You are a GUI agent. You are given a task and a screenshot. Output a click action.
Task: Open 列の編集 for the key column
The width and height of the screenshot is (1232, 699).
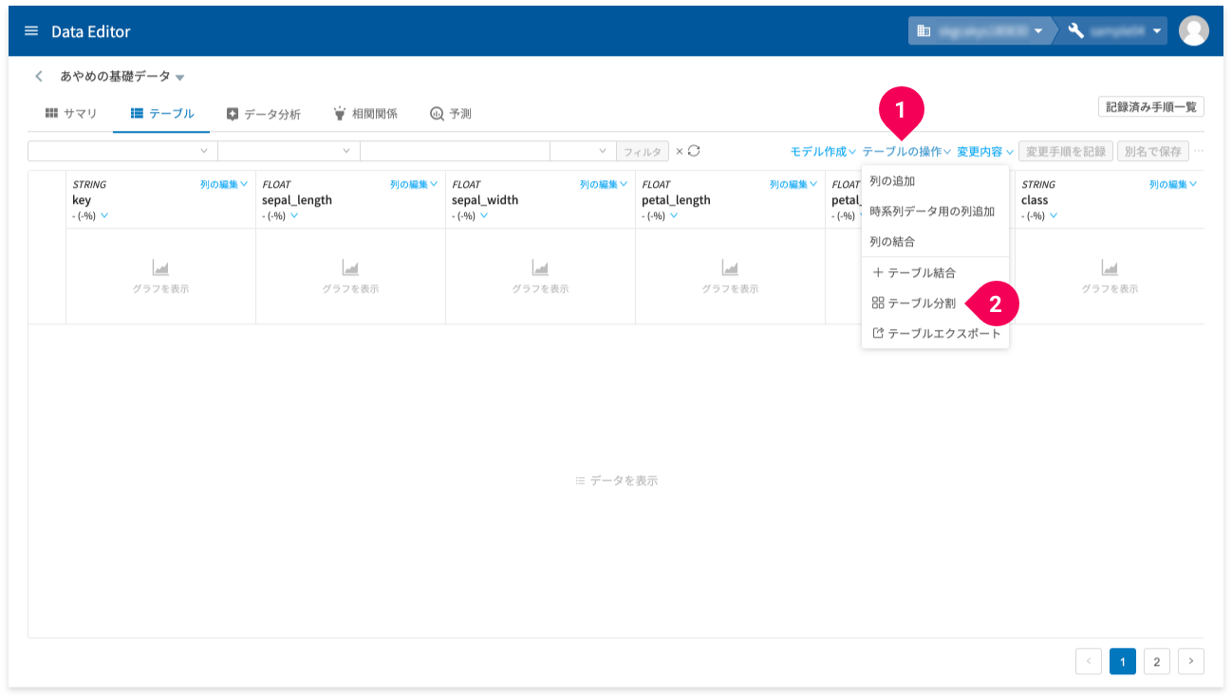(224, 184)
